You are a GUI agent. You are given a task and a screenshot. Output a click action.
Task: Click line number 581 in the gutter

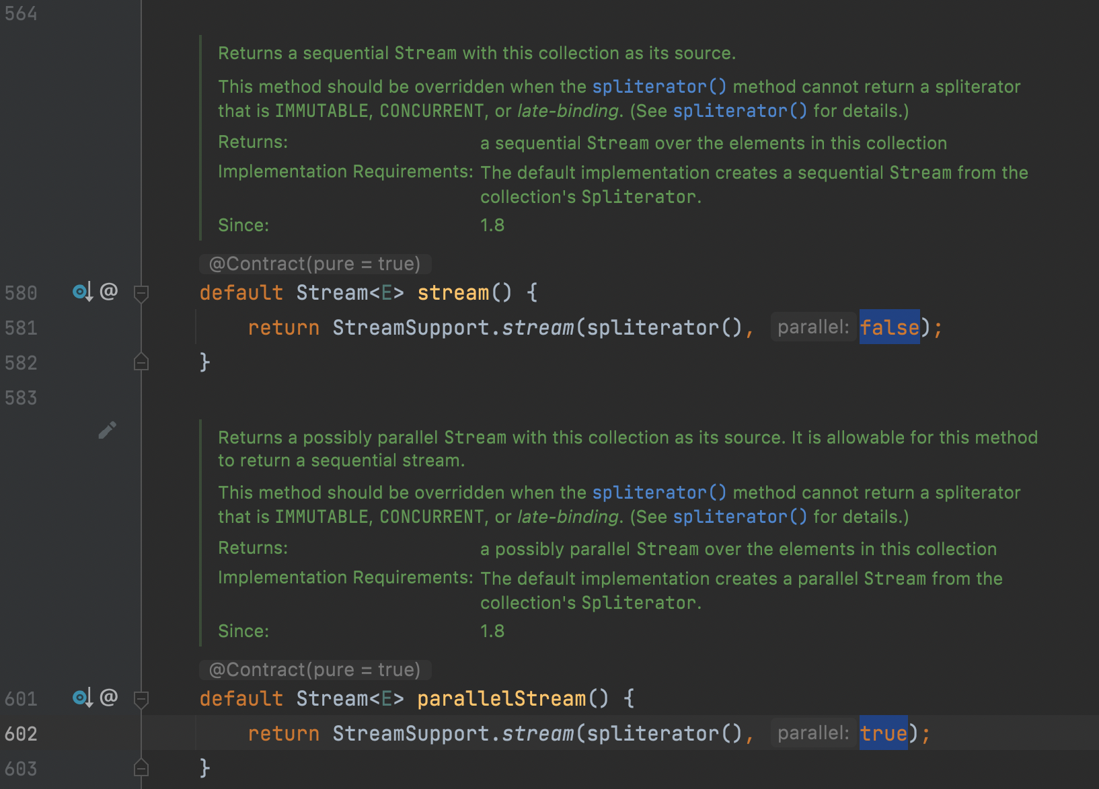coord(21,328)
